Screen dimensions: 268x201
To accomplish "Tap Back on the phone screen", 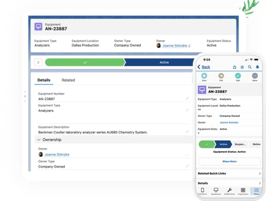I will (204, 67).
